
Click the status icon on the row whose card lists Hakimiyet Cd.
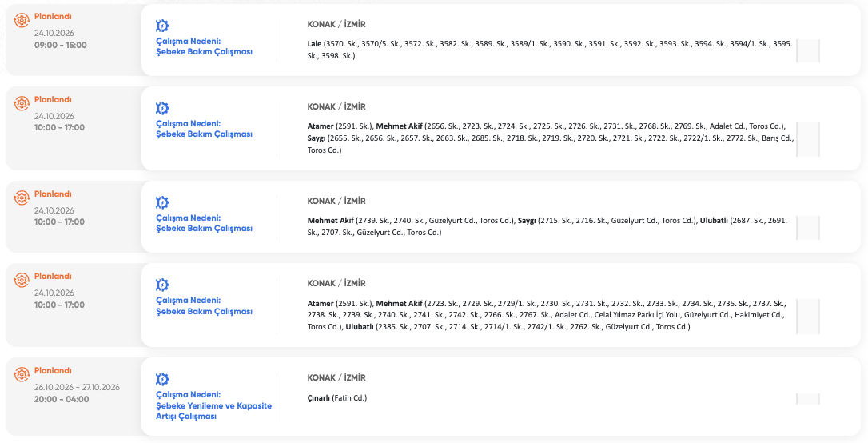point(22,281)
